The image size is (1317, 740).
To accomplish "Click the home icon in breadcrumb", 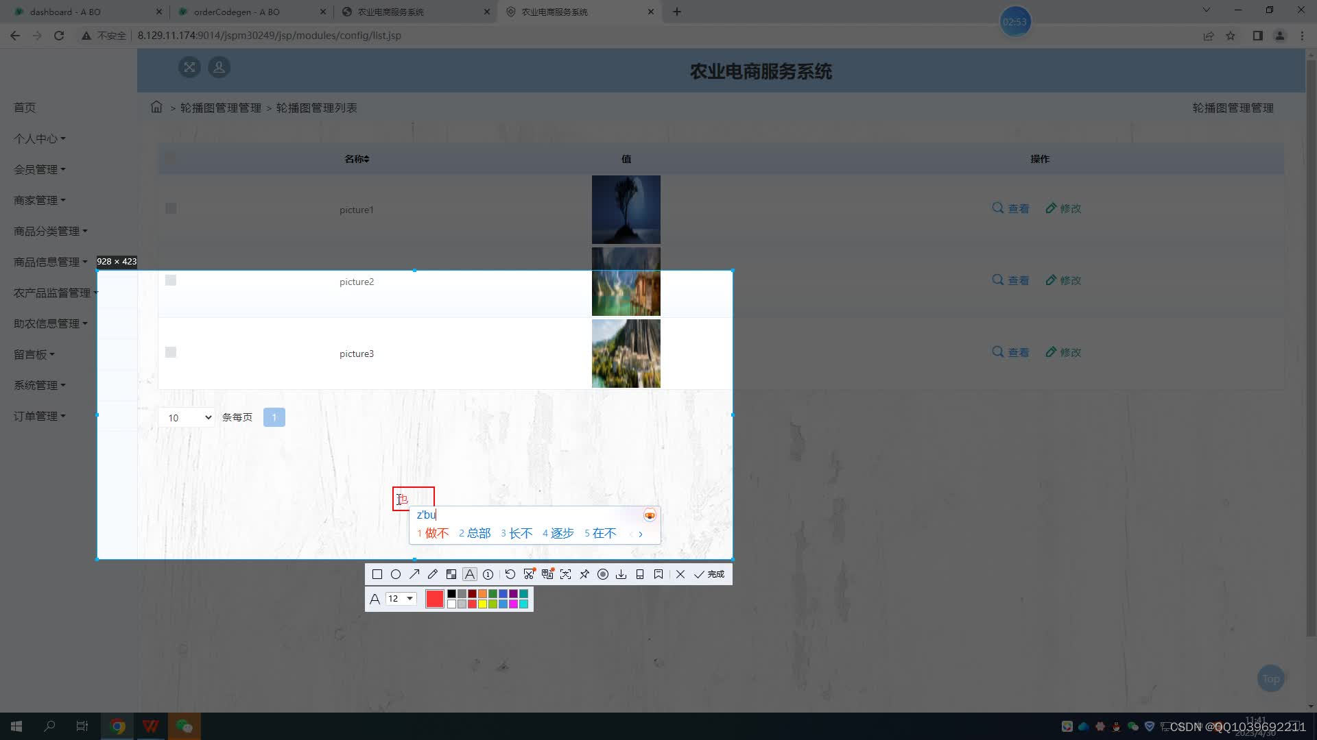I will coord(156,107).
